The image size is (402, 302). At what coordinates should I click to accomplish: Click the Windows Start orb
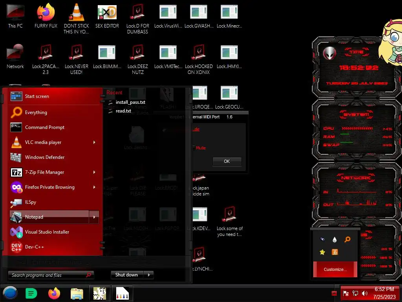click(10, 293)
